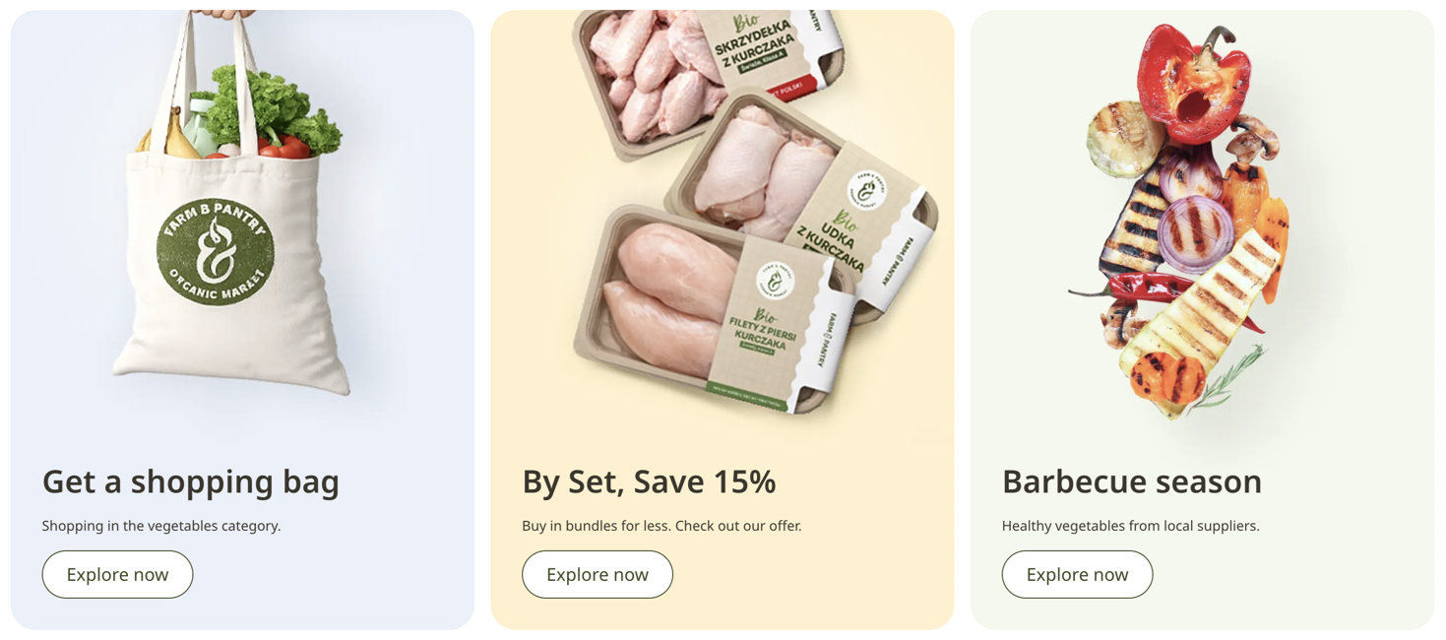1446x640 pixels.
Task: Click Healthy vegetables from local suppliers text
Action: [1130, 526]
